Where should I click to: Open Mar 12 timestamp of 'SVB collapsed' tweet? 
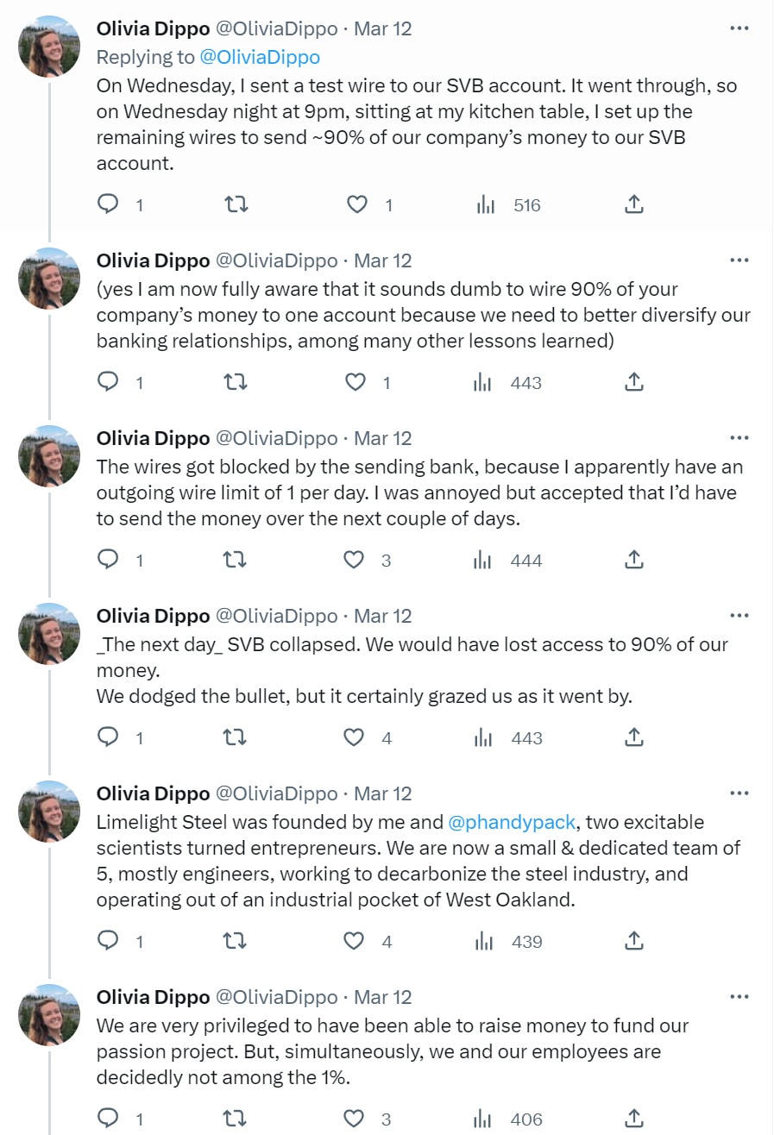coord(383,616)
